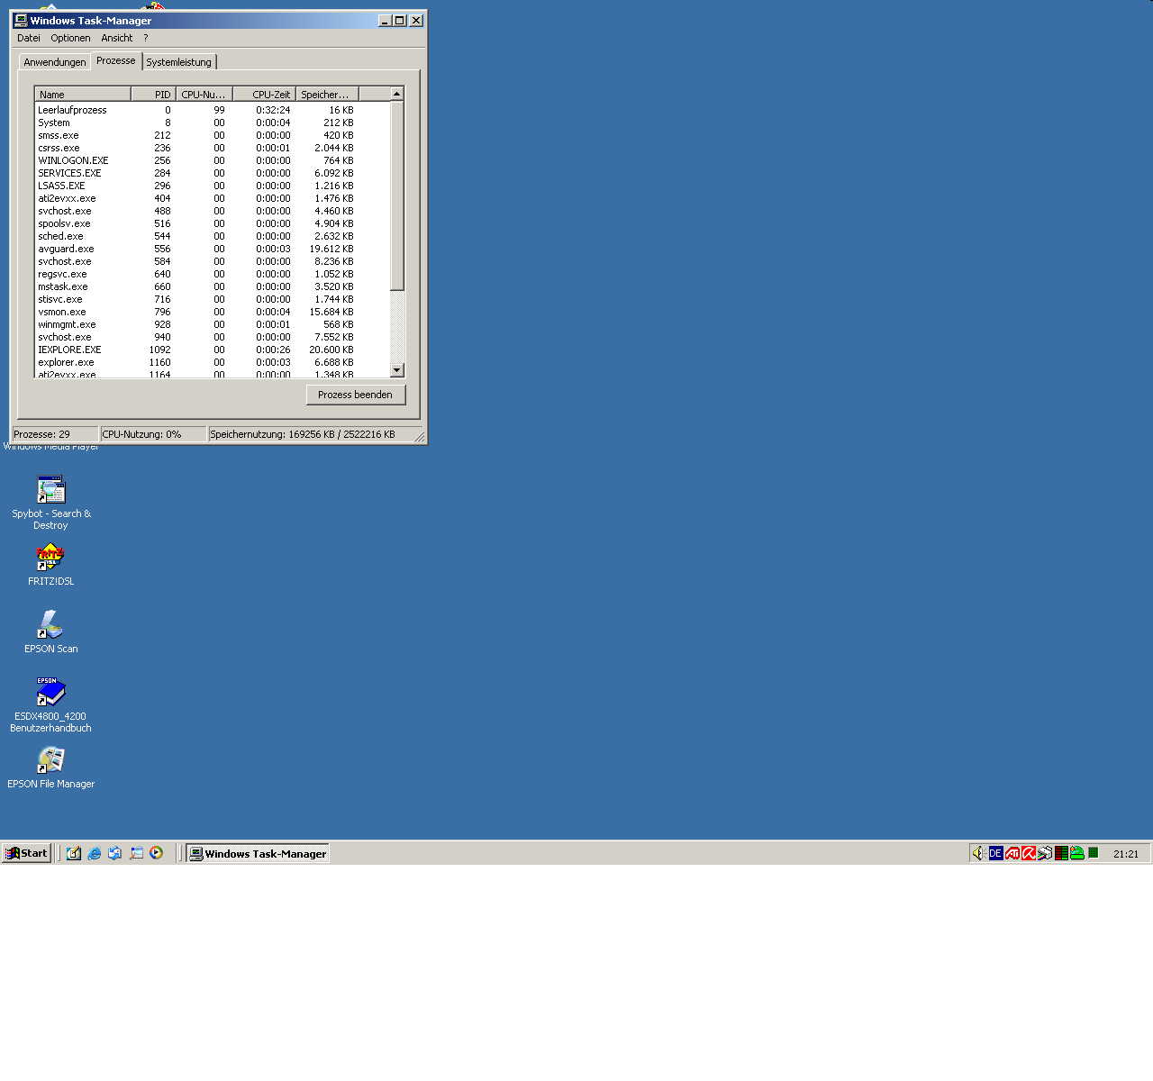Open the Ansicht menu
The image size is (1153, 1081).
[x=117, y=38]
